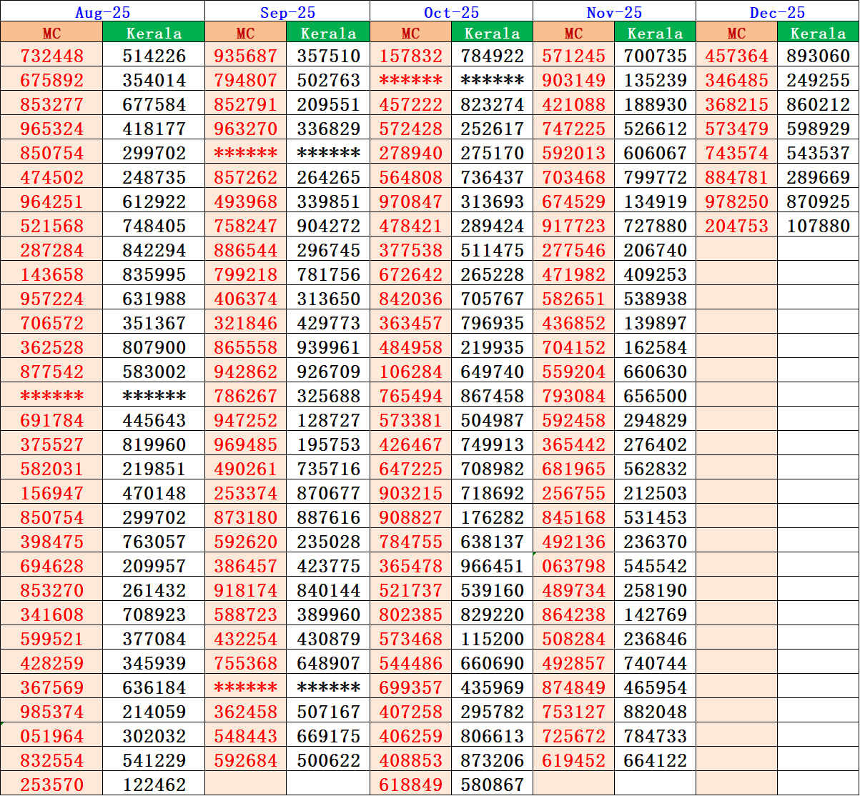Select the starred cell in Oct-25 MC column
The image size is (860, 796).
(410, 81)
